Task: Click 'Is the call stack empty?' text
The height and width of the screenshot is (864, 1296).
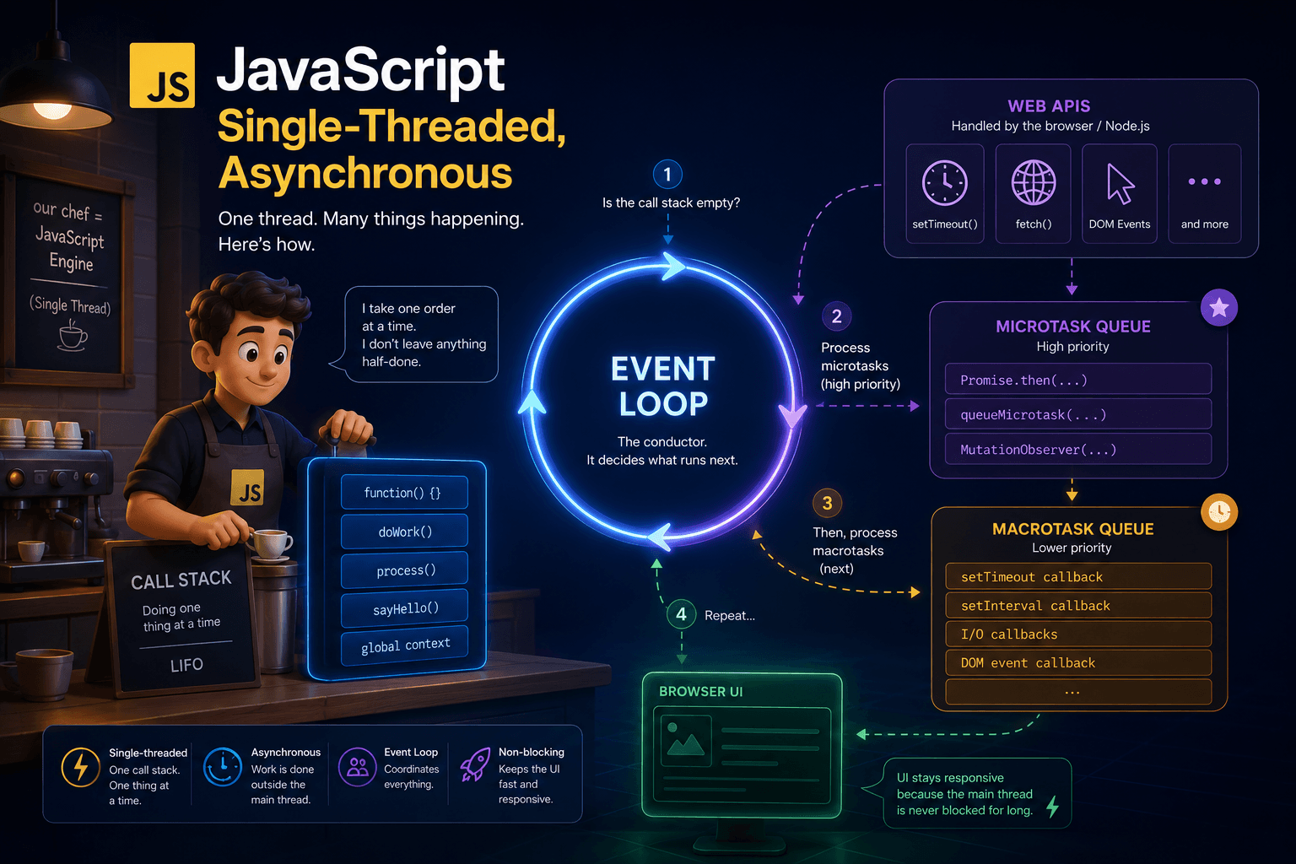Action: 671,202
